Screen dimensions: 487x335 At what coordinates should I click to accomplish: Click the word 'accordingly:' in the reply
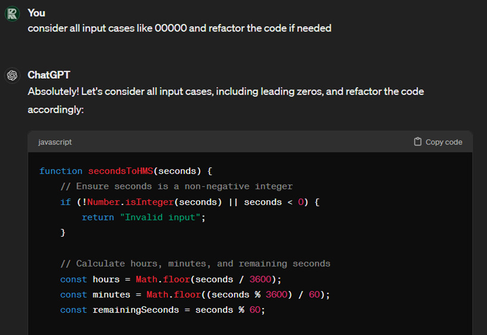pyautogui.click(x=55, y=110)
